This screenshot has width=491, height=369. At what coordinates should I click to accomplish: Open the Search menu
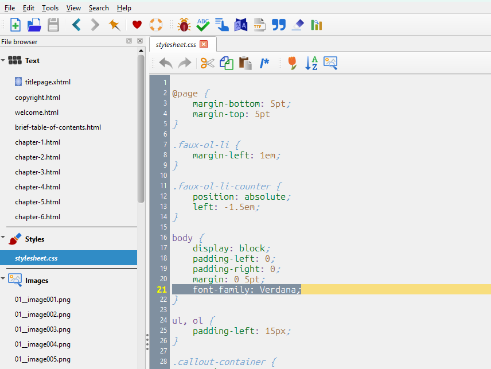(99, 8)
